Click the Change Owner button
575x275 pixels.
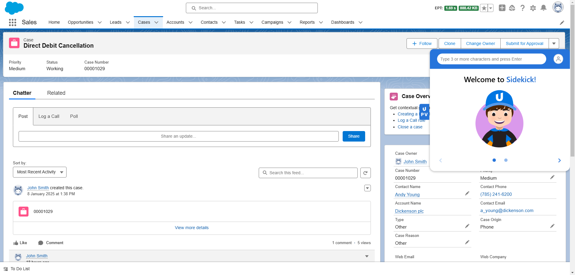[480, 43]
